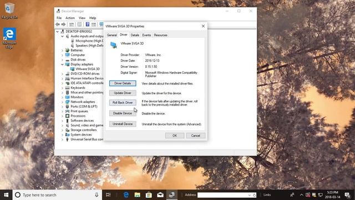Viewport: 355px width, 200px height.
Task: Collapse the Audio inputs and outputs node
Action: pyautogui.click(x=62, y=36)
